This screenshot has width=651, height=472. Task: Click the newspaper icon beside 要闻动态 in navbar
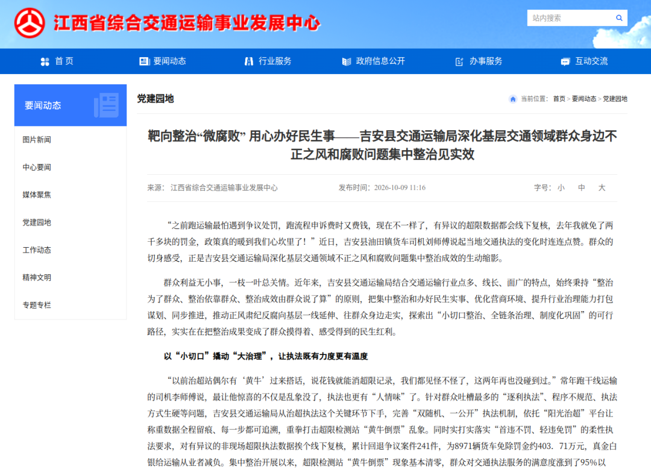pos(144,61)
